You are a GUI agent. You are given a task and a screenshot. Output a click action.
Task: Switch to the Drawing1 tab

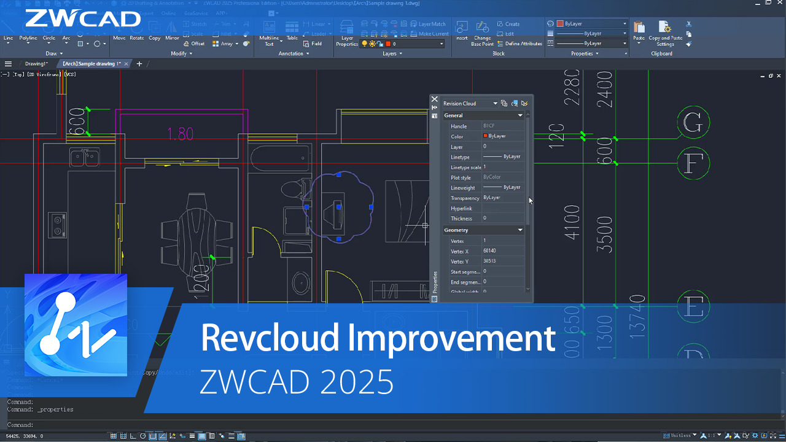click(36, 64)
